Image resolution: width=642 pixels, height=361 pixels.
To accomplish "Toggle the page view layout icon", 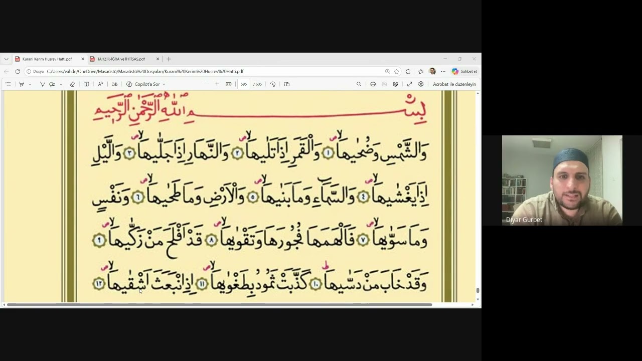I will pos(287,84).
